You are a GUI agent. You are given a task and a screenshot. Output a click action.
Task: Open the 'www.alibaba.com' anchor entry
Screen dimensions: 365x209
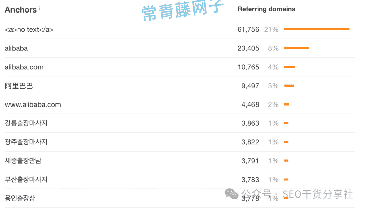[33, 104]
